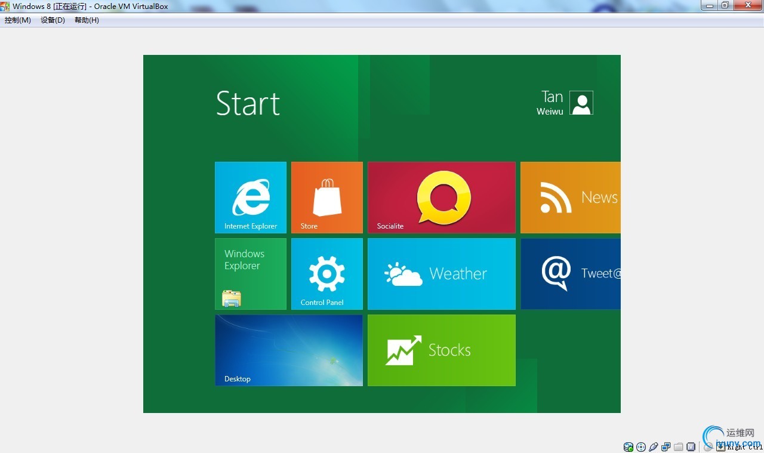
Task: Restore down the VirtualBox window
Action: (725, 5)
